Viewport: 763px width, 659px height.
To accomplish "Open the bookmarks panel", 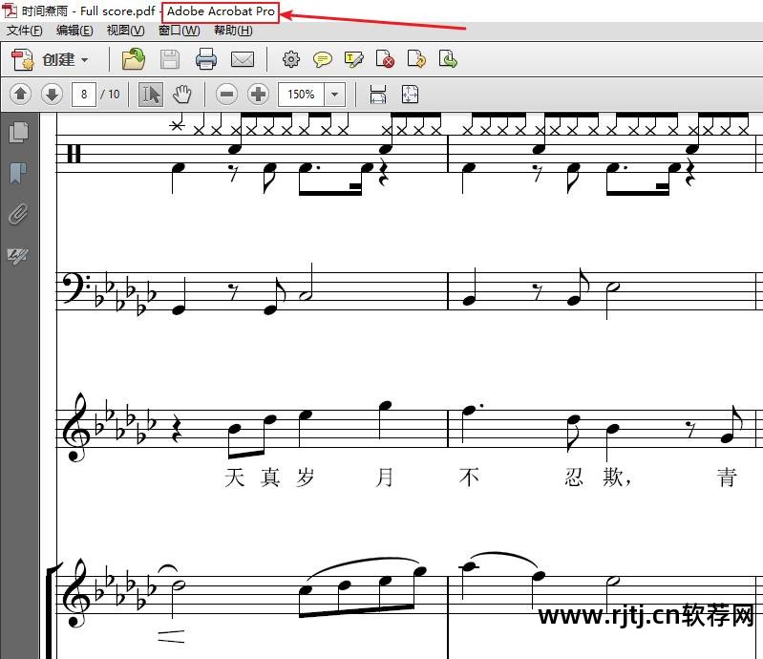I will point(18,173).
